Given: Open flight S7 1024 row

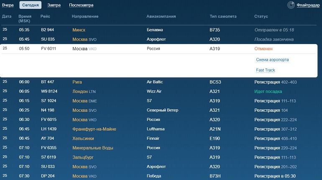Looking at the screenshot, I should tap(159, 101).
